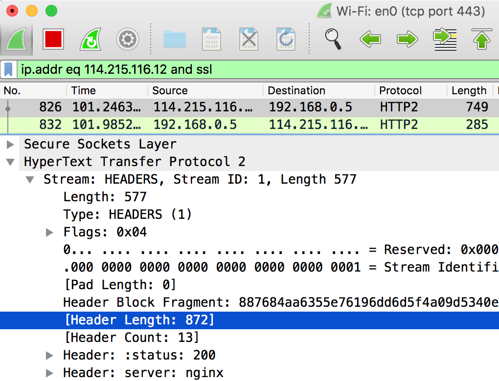Image resolution: width=499 pixels, height=381 pixels.
Task: Expand the Flags: 0x04 entry
Action: pos(49,232)
